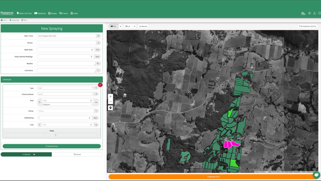Viewport: 321px width, 181px height.
Task: Click the Comments text field
Action: coord(66,70)
